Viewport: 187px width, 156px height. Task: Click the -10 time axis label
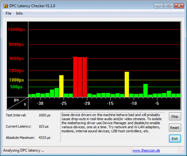point(133,103)
